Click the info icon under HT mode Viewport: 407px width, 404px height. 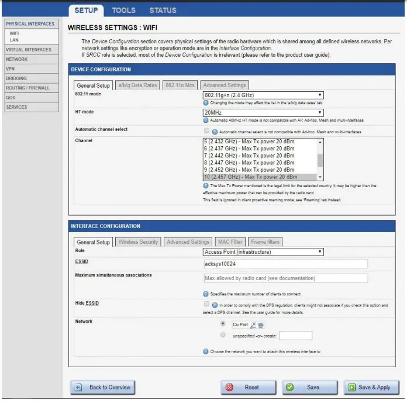[206, 120]
